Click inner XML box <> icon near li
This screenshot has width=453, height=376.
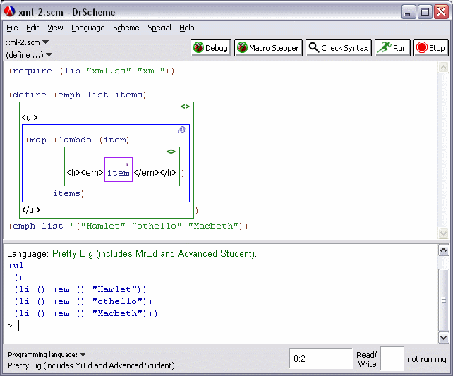click(171, 152)
